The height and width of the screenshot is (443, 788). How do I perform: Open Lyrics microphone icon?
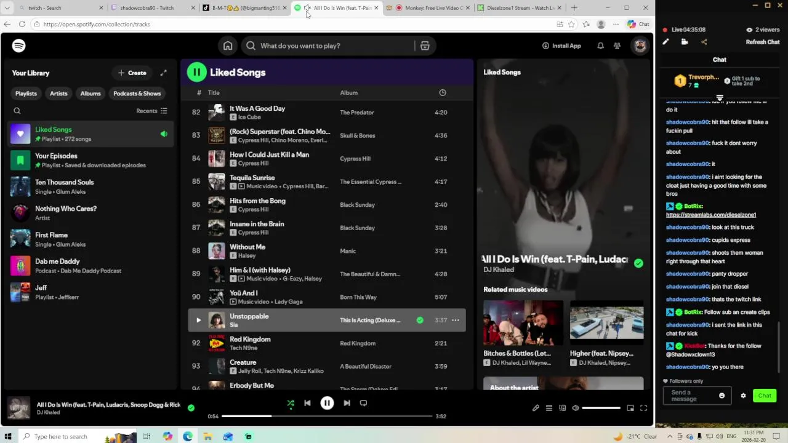point(536,408)
